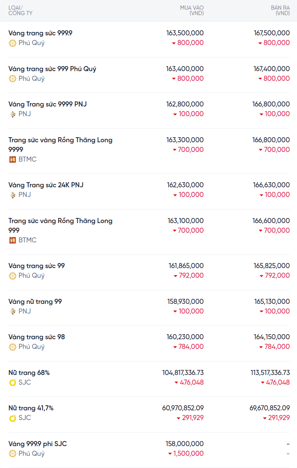Click PNJ logo under Vàng Trang sức 24K PNJ

[x=13, y=195]
